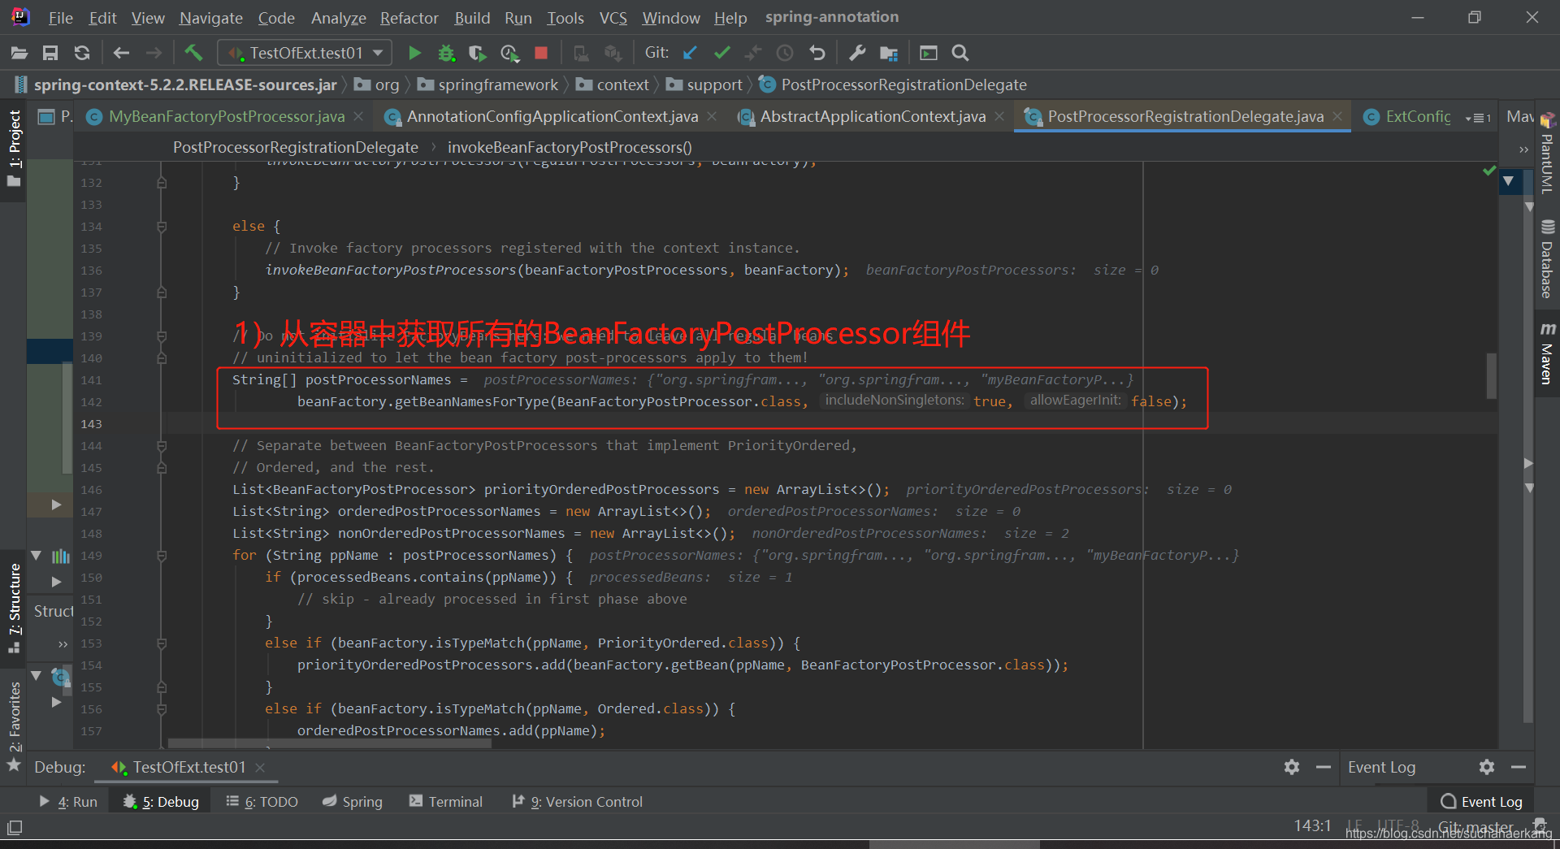
Task: Open the Navigate menu
Action: click(x=210, y=18)
